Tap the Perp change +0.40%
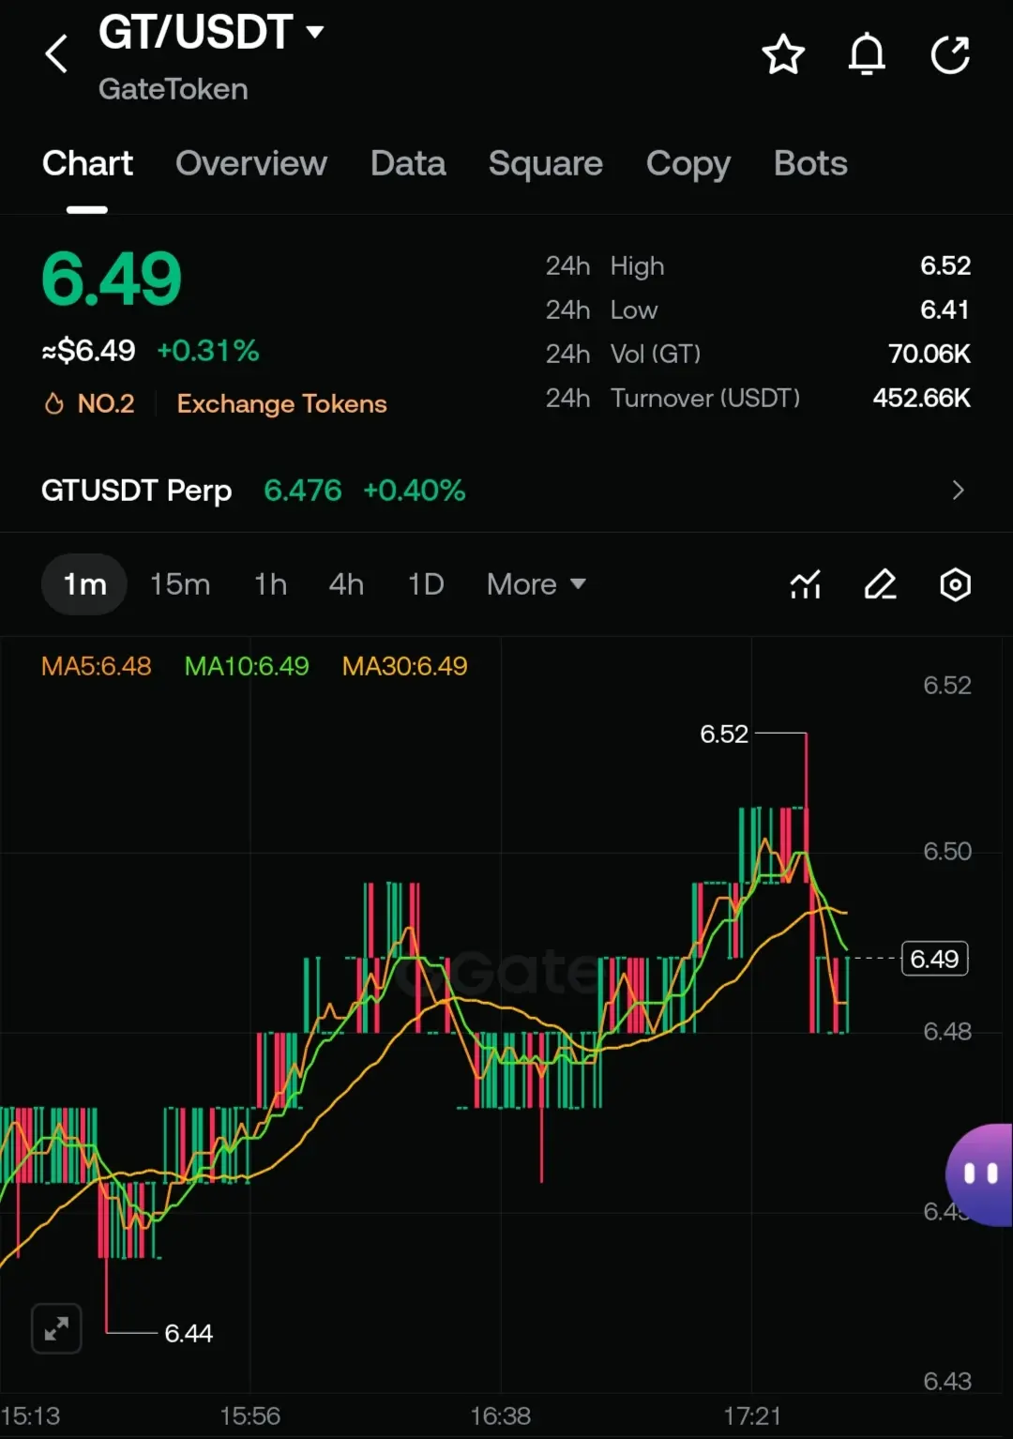 click(414, 490)
